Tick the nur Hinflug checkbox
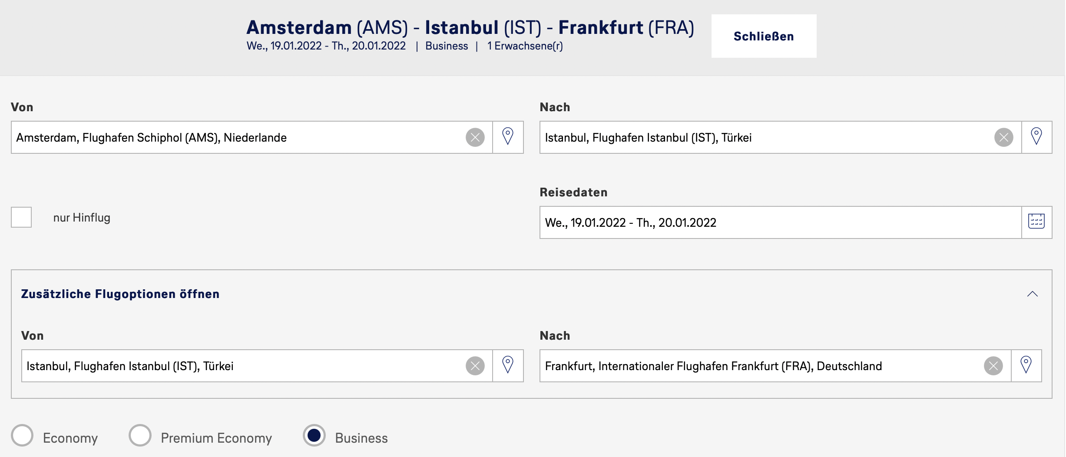The height and width of the screenshot is (457, 1066). (x=21, y=217)
